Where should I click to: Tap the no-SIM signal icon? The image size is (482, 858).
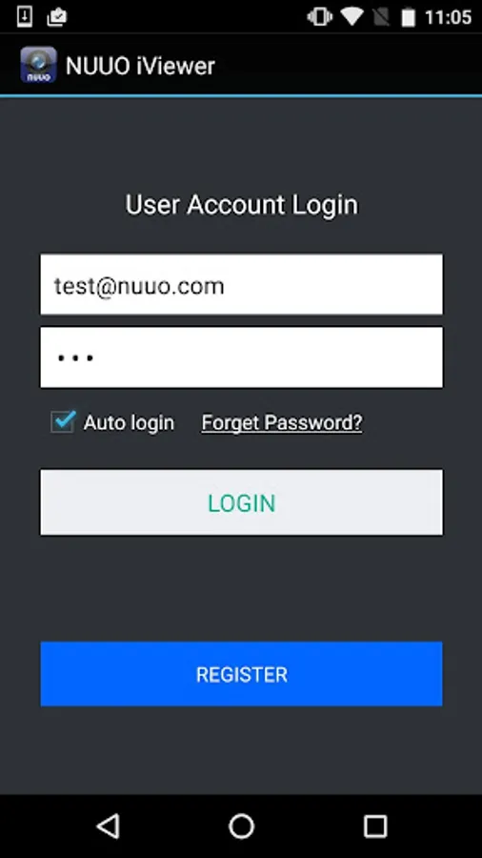[381, 17]
